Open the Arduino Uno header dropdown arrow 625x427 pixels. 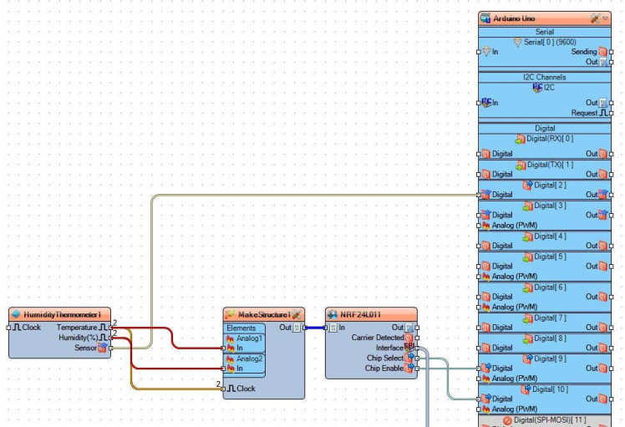coord(605,18)
